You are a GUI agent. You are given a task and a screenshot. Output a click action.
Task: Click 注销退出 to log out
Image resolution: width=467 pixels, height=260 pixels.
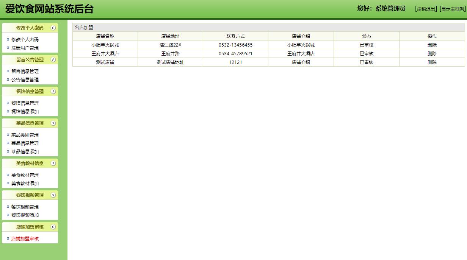426,9
